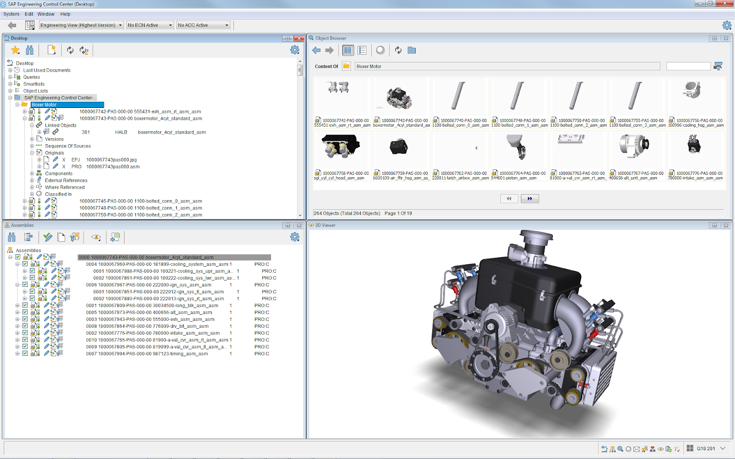Click the export table icon in Assemblies toolbar
Viewport: 735px width, 459px height.
[115, 237]
